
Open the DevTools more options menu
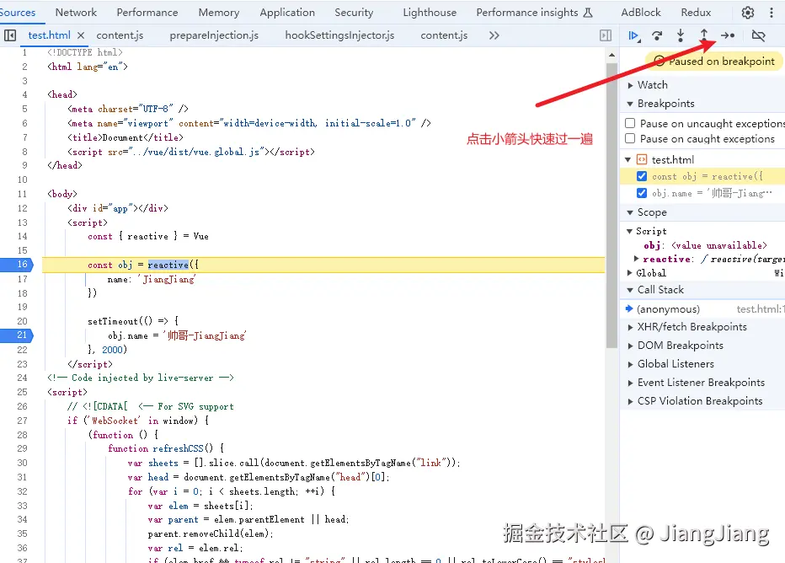click(x=771, y=13)
